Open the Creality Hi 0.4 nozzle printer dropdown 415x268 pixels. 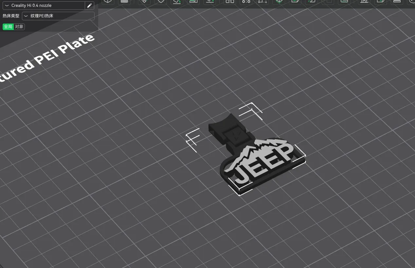(x=44, y=6)
